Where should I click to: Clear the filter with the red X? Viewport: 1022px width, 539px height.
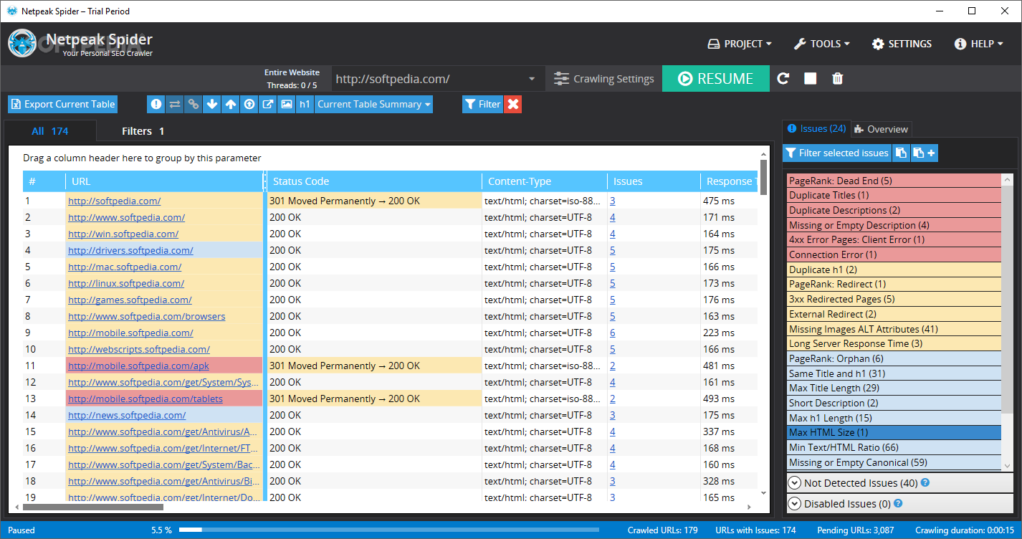click(x=513, y=104)
